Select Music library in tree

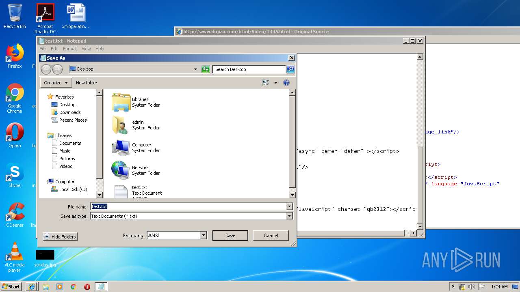point(61,151)
